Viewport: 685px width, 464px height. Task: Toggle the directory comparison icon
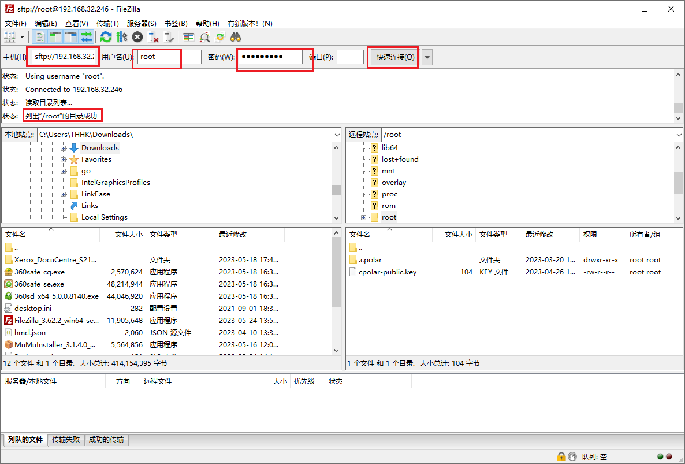tap(204, 37)
